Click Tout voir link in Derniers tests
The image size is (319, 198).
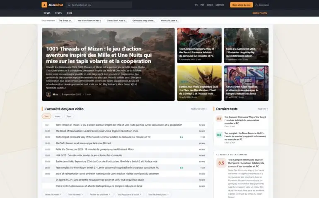pyautogui.click(x=263, y=109)
